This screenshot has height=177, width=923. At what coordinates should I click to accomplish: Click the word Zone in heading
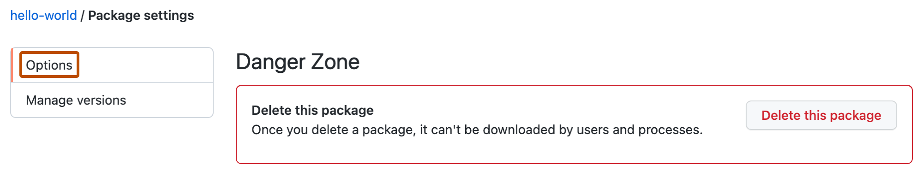tap(336, 62)
